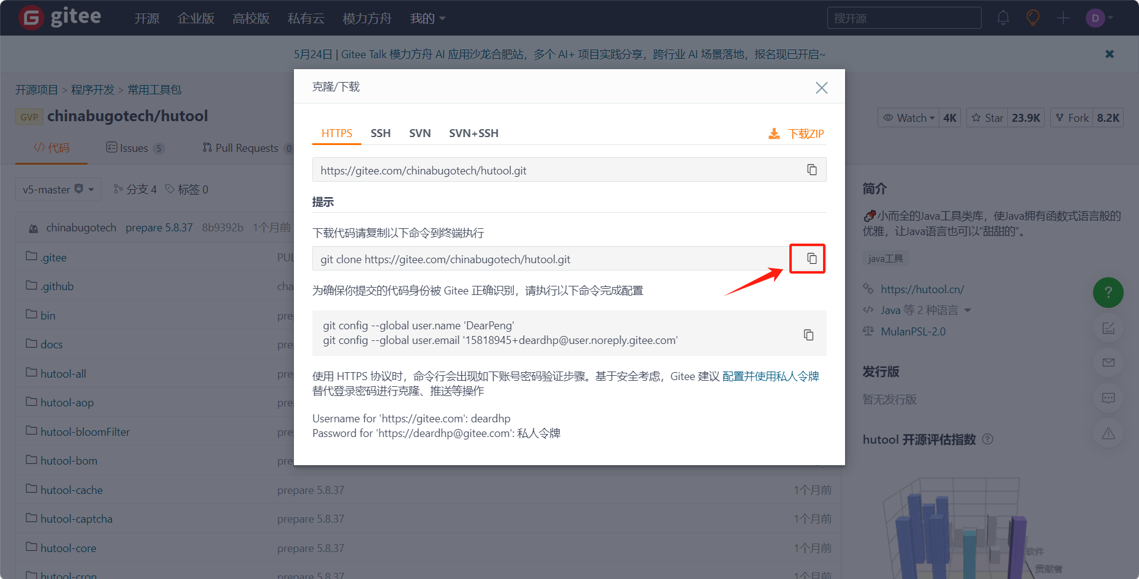Open the v5-master branch dropdown
Screen dimensions: 1139x579
pos(58,189)
